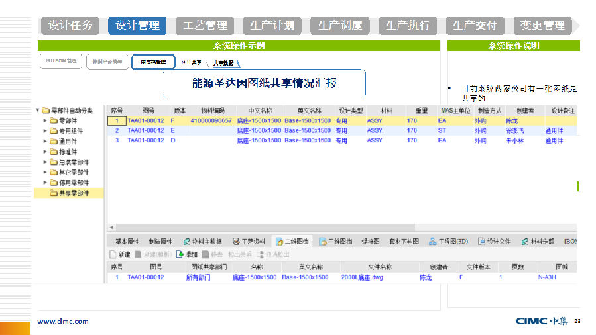Image resolution: width=596 pixels, height=335 pixels.
Task: Switch to the 工艺管理 stage tab
Action: [204, 26]
